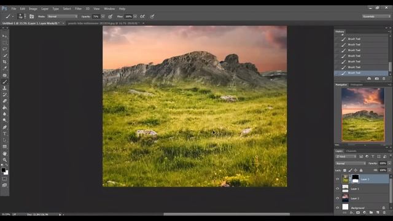Open the Window menu
The height and width of the screenshot is (221, 393).
109,9
